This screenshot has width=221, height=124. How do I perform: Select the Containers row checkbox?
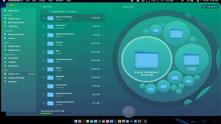(44, 27)
